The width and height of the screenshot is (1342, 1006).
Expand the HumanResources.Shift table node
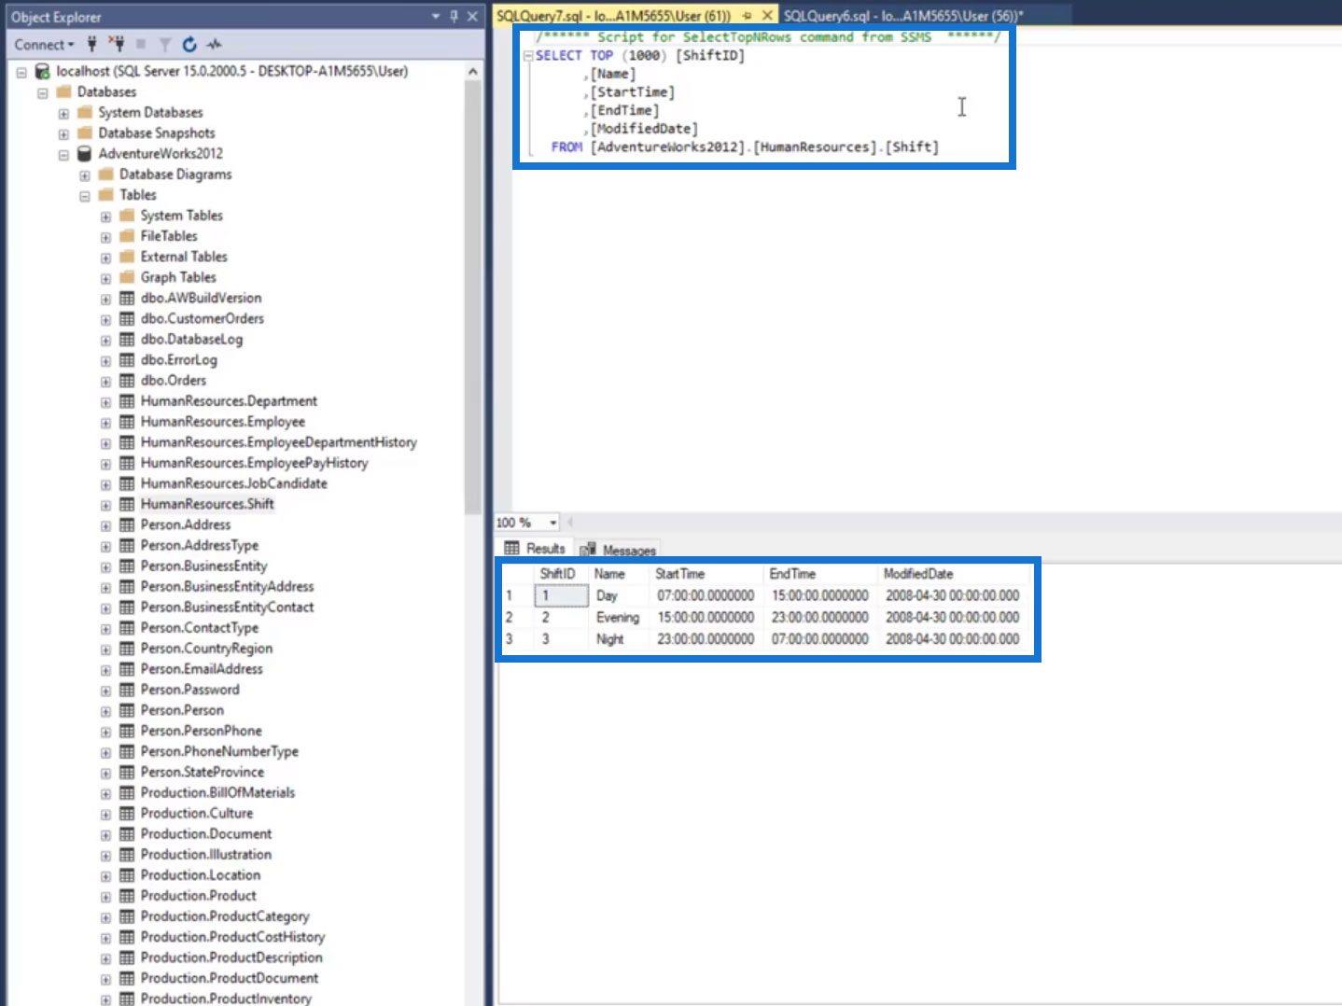(105, 505)
